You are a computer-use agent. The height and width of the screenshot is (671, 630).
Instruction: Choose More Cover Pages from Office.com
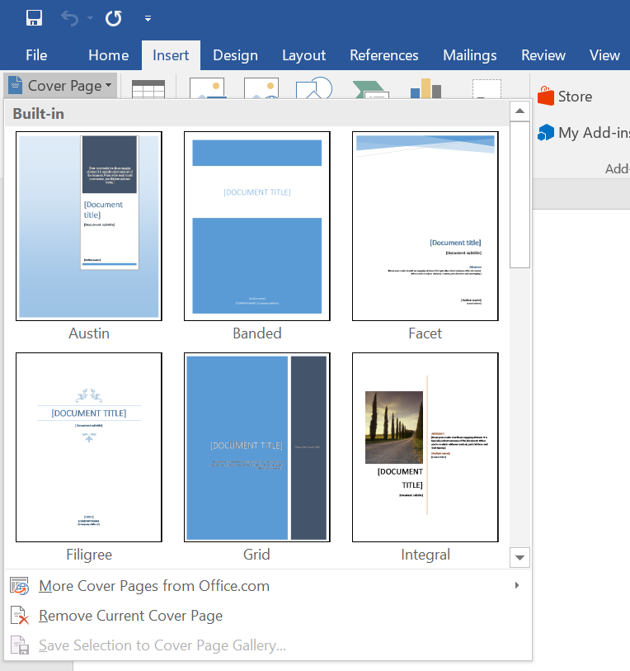(154, 586)
